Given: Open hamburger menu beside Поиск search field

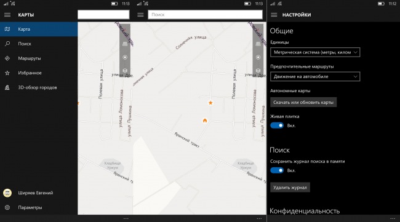Looking at the screenshot, I should (140, 15).
